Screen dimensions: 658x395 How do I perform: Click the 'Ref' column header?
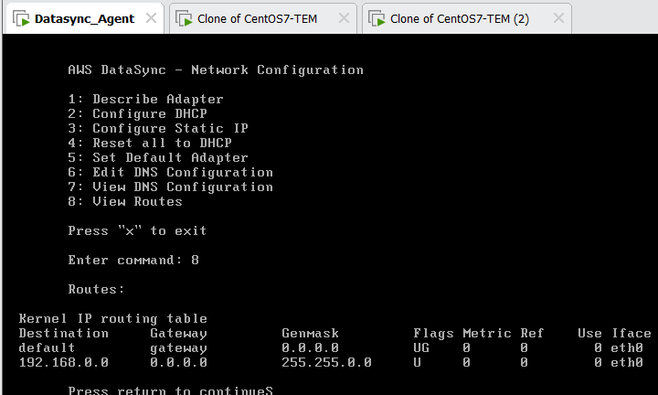pyautogui.click(x=532, y=334)
